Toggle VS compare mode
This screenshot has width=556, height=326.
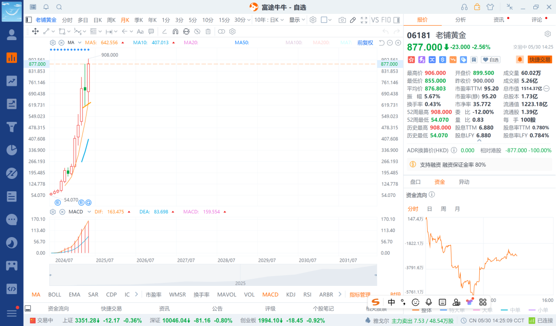coord(375,20)
